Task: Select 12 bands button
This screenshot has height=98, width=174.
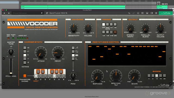Action: click(157, 76)
